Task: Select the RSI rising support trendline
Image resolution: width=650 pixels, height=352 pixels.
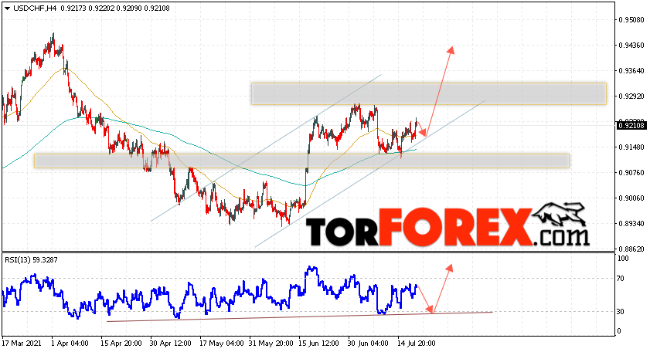Action: (299, 316)
